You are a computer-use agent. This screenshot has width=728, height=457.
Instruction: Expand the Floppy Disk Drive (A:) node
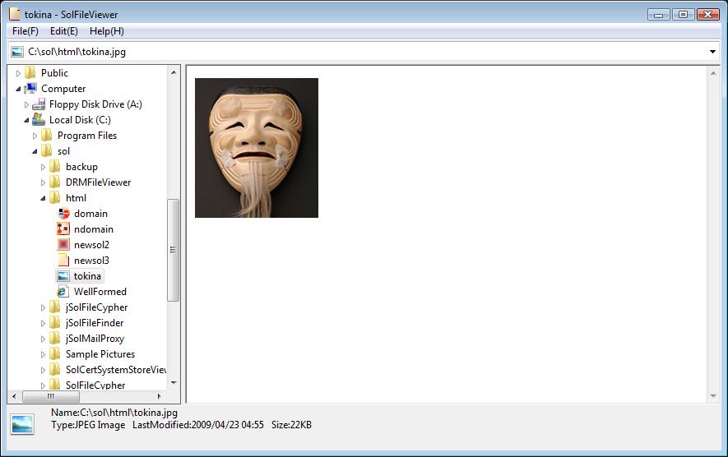coord(26,105)
